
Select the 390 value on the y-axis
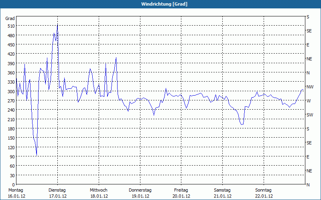[x=11, y=64]
